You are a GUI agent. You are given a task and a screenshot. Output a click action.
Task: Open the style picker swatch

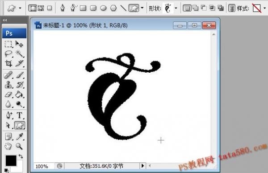[257, 8]
